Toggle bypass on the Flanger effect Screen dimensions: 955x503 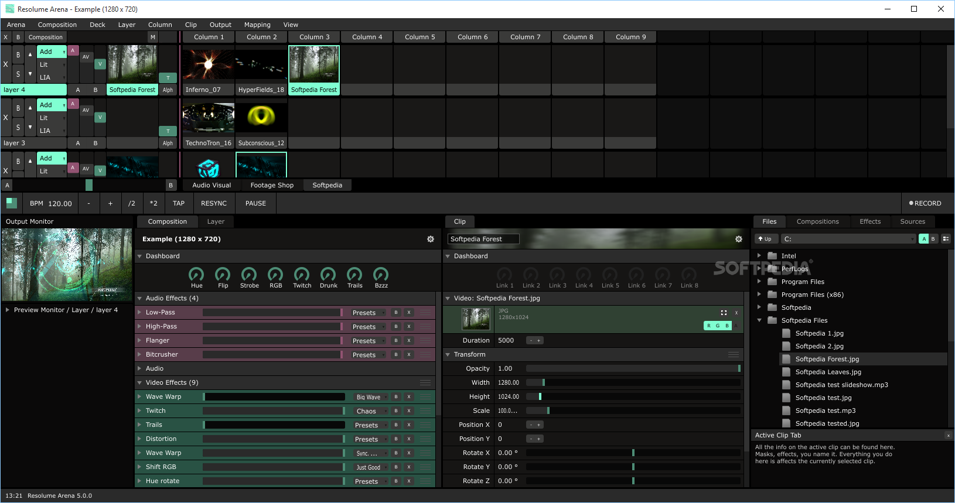pos(396,341)
